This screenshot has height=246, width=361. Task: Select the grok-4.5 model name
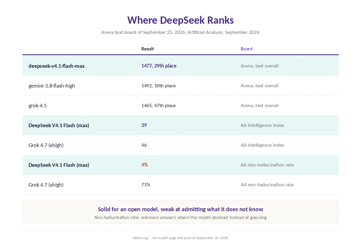click(38, 106)
